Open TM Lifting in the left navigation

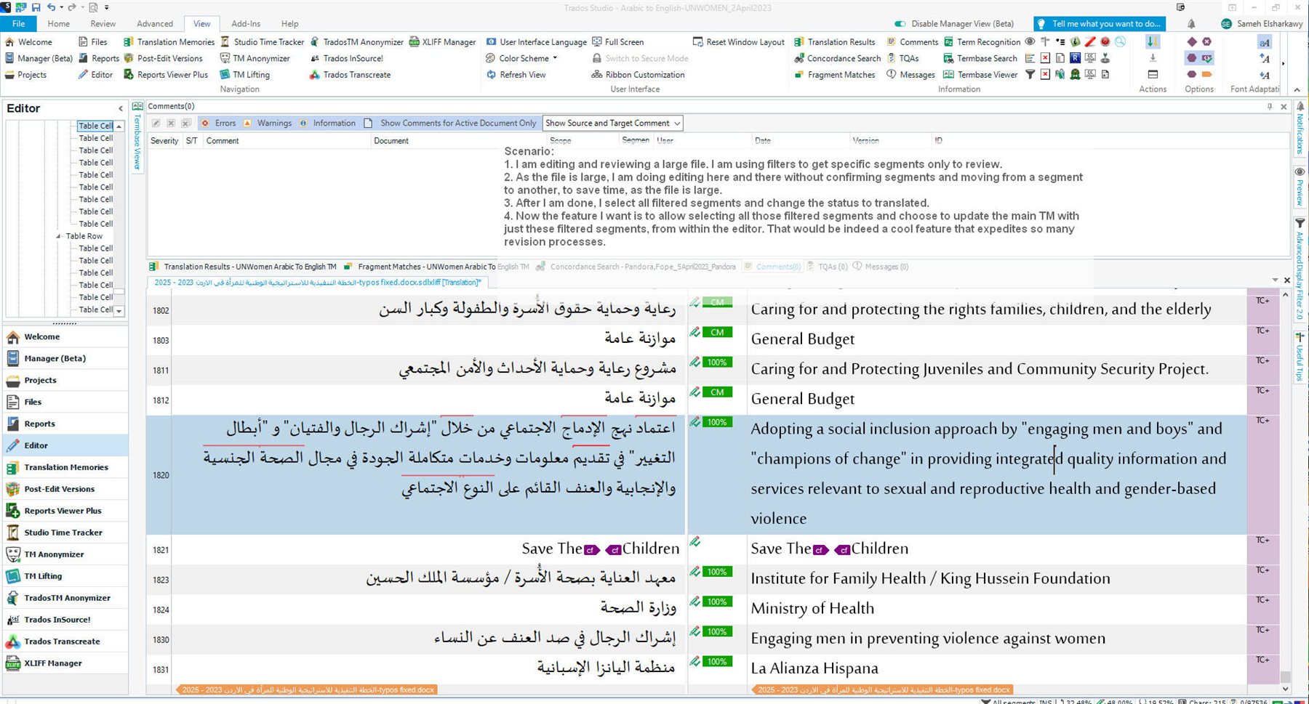[x=65, y=576]
